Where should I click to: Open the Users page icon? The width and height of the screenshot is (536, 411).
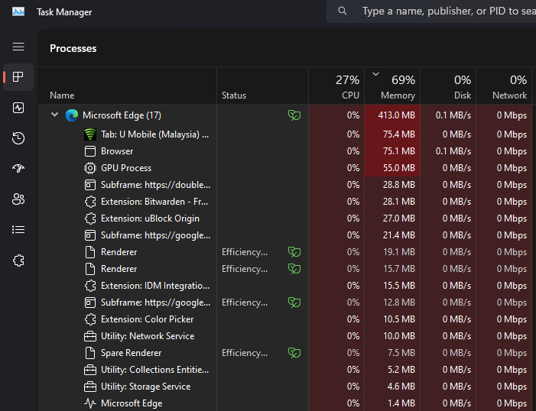pos(18,199)
